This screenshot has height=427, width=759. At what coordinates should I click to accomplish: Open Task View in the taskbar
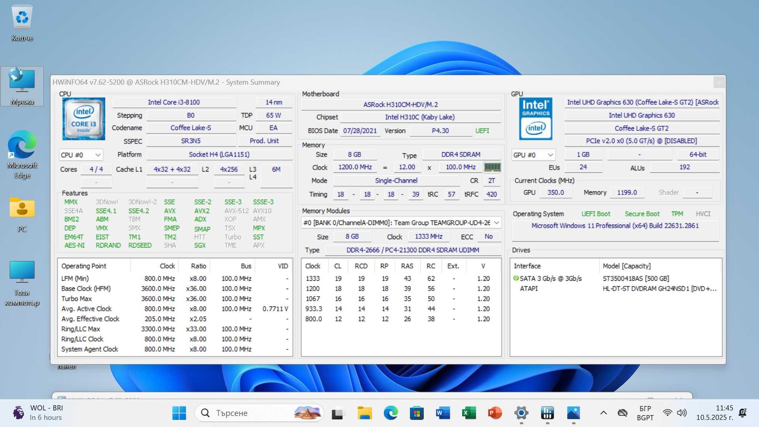[337, 413]
